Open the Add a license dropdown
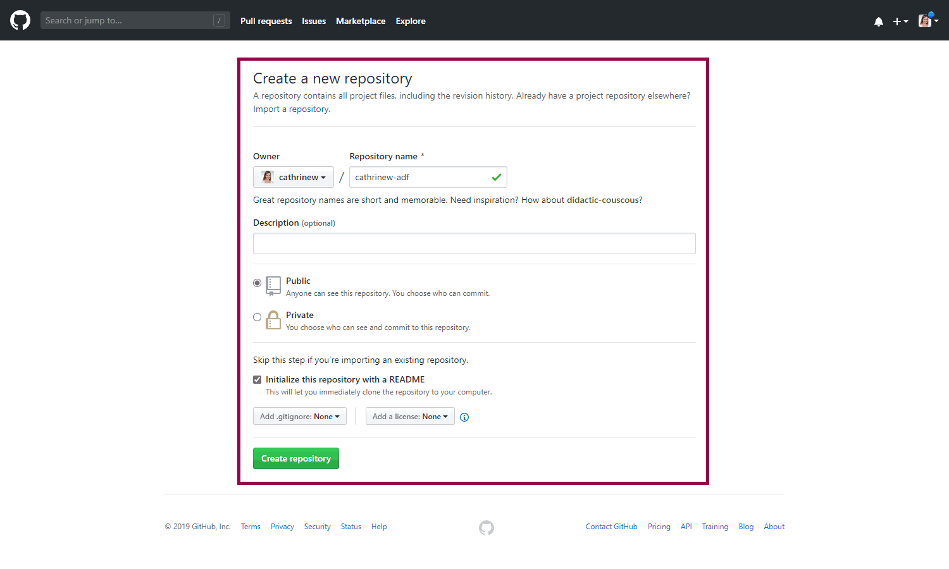The width and height of the screenshot is (949, 569). pyautogui.click(x=410, y=417)
